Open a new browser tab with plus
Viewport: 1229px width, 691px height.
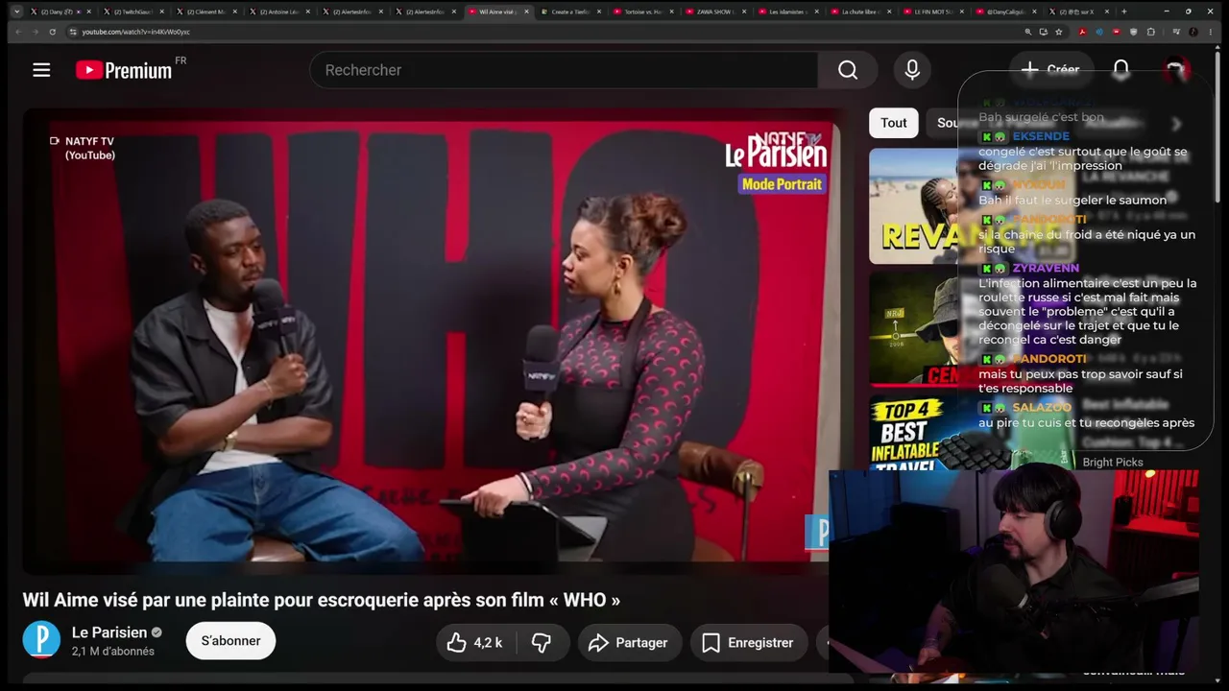1123,12
